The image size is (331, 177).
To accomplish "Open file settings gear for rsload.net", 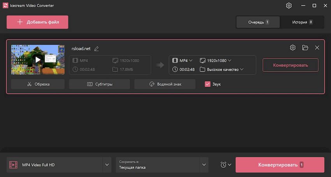I will pos(292,48).
